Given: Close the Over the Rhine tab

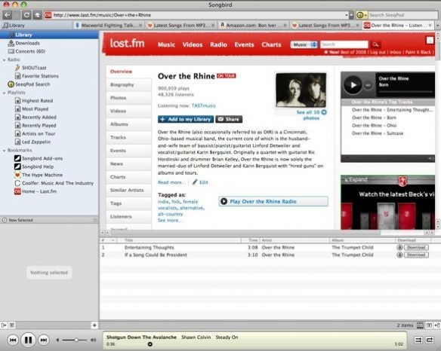Looking at the screenshot, I should tap(430, 26).
